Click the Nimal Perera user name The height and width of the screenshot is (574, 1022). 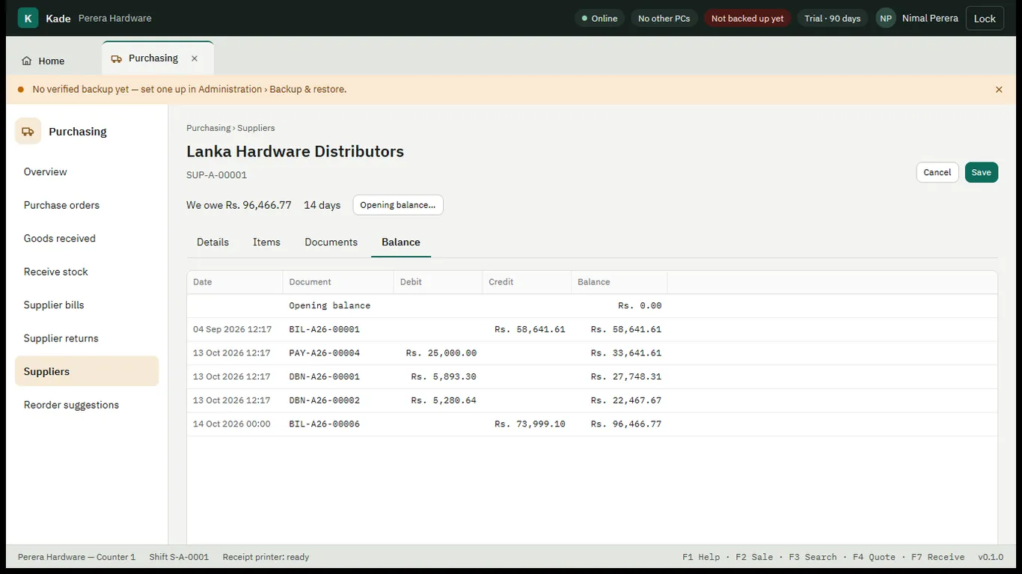(930, 18)
